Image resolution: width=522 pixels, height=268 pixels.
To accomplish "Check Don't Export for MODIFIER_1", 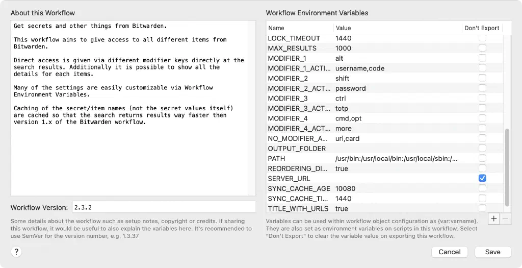I will pos(482,58).
